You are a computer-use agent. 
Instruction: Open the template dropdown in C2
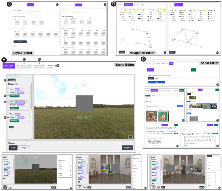point(81,13)
